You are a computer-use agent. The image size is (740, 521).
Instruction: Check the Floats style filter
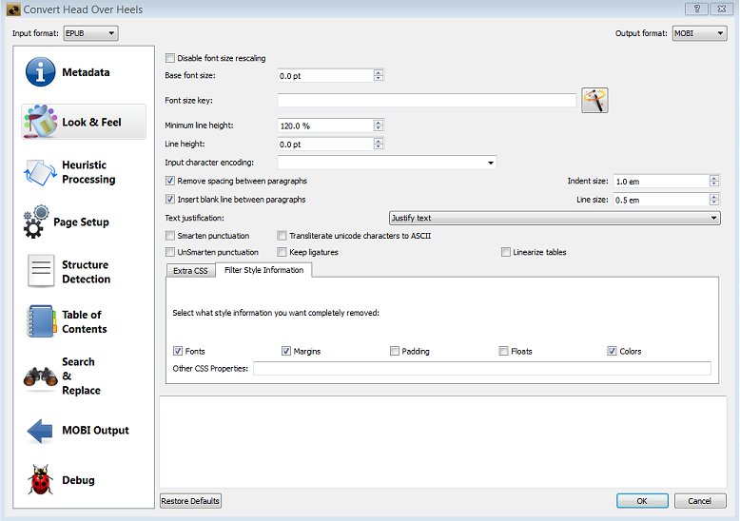click(x=503, y=351)
